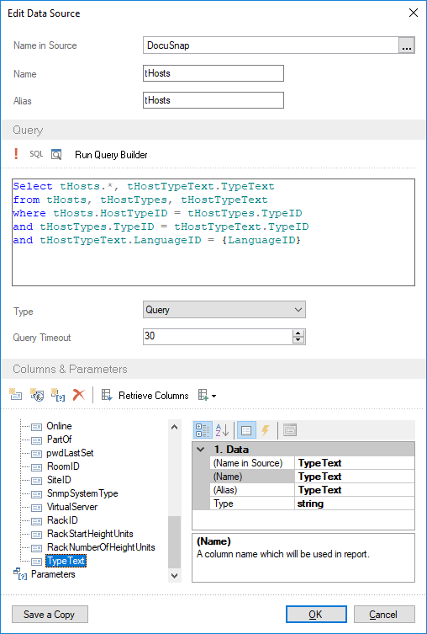Sort properties alphabetically with A-Z icon
This screenshot has height=634, width=427.
click(222, 430)
